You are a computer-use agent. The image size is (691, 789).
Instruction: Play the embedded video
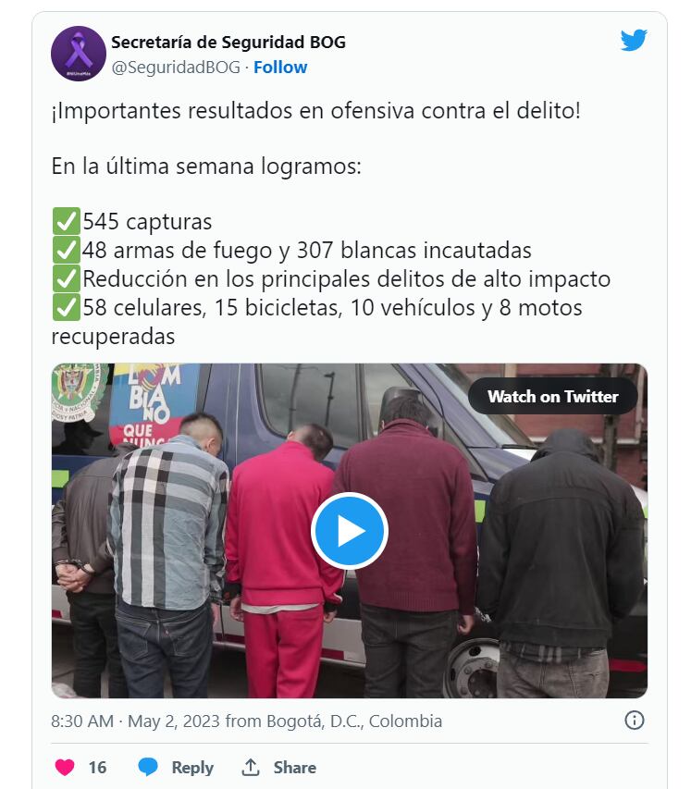[x=350, y=531]
